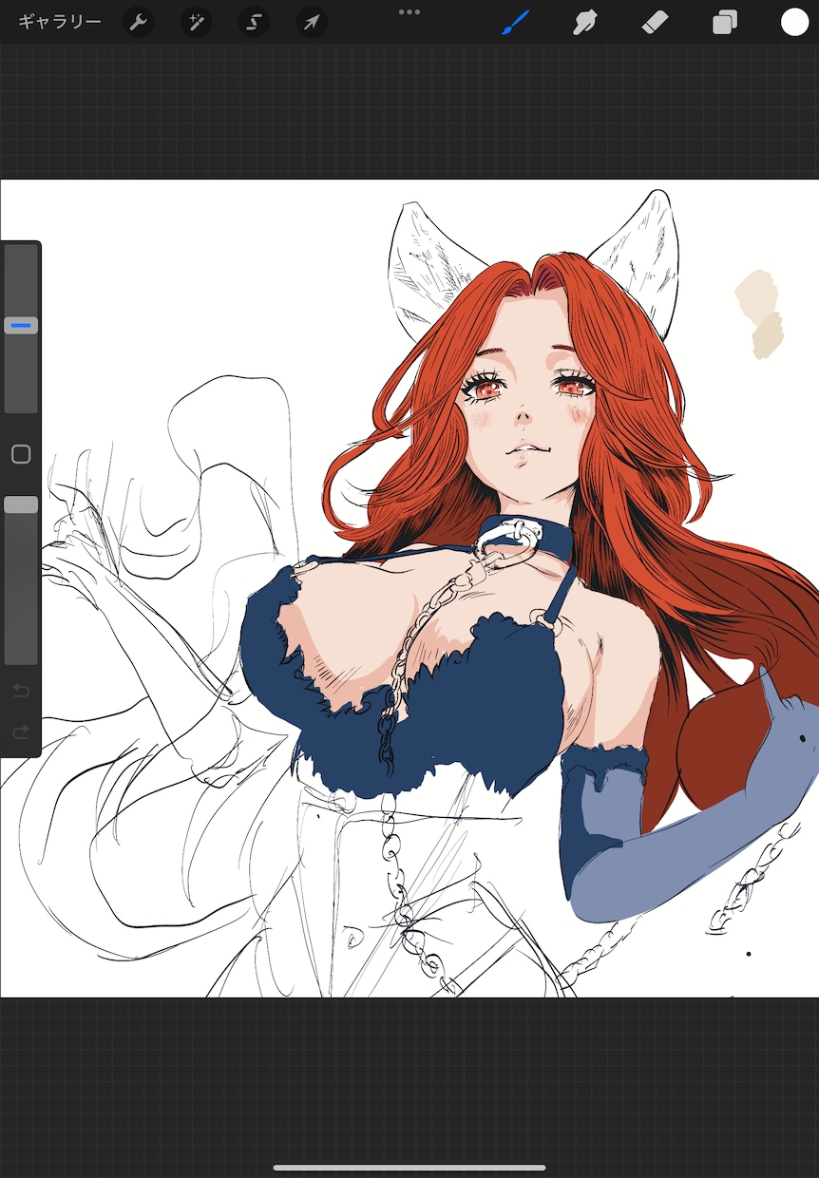Image resolution: width=819 pixels, height=1178 pixels.
Task: Redo the action with sidebar arrow
Action: (x=21, y=732)
